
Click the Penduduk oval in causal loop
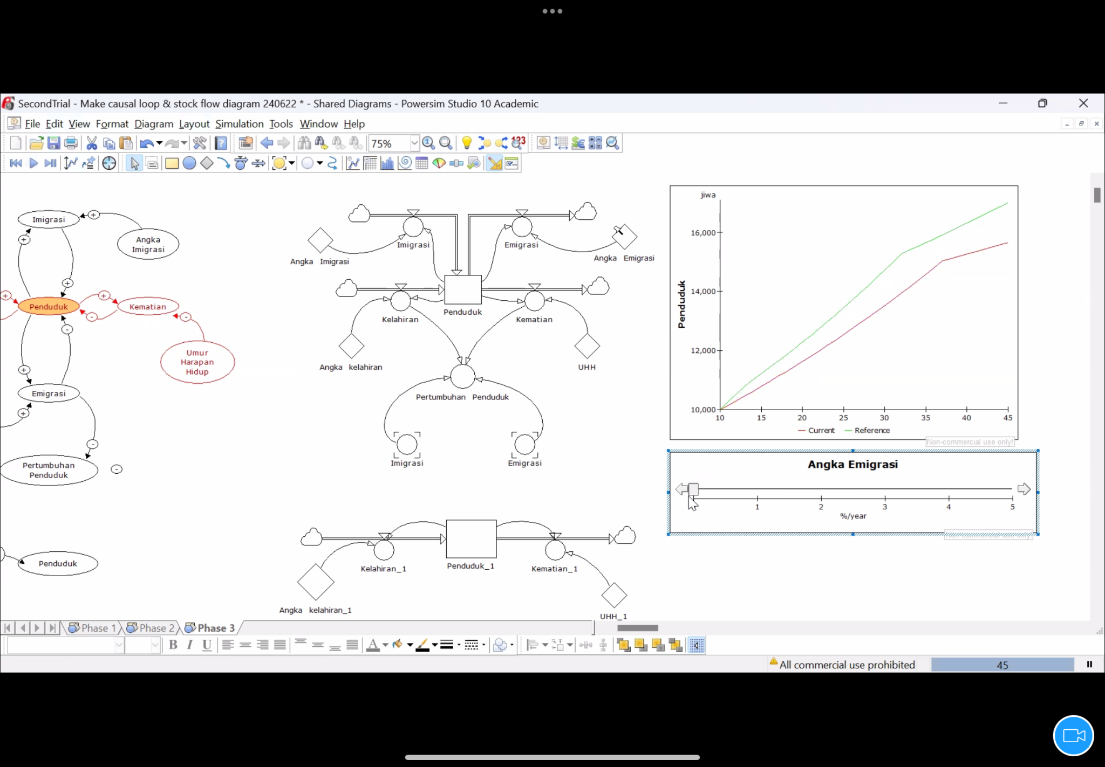click(x=49, y=307)
